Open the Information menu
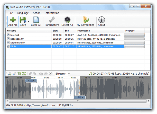The image size is (157, 114). coord(52,13)
